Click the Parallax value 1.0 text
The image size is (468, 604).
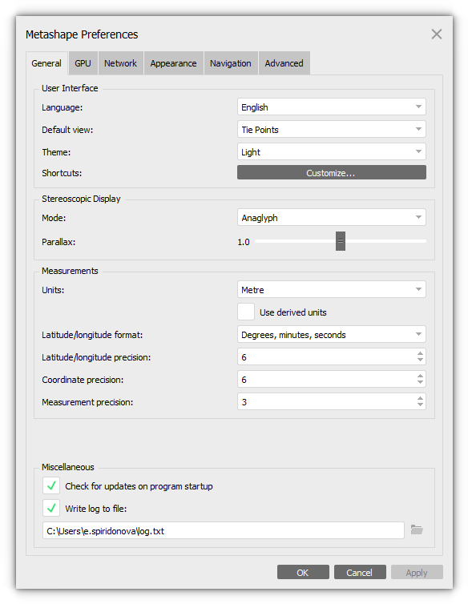tap(244, 242)
